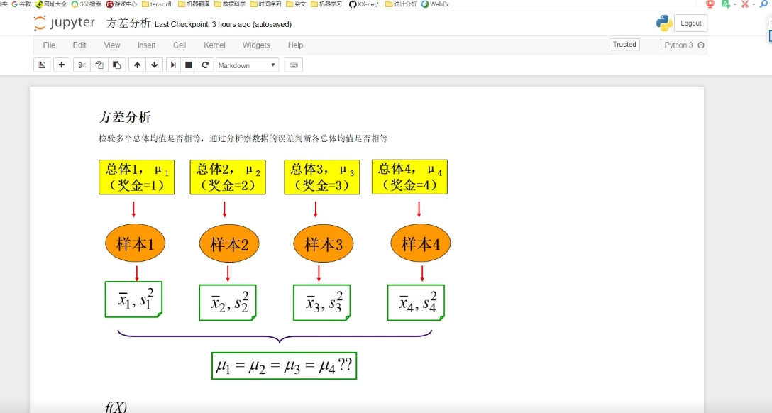Open the File menu
This screenshot has width=772, height=413.
click(49, 45)
